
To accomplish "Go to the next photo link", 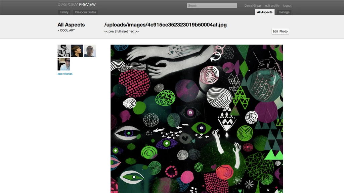I will point(134,31).
